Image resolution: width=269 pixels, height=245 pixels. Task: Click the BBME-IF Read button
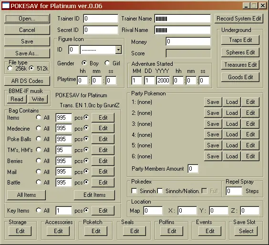pos(17,99)
